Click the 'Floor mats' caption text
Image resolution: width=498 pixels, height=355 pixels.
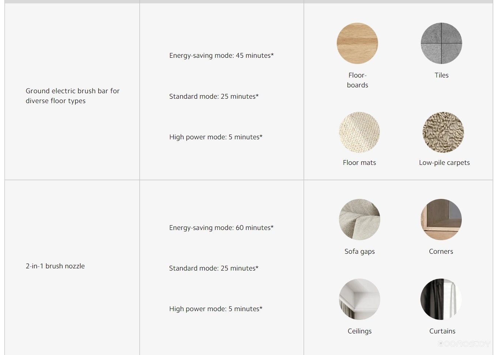click(359, 163)
